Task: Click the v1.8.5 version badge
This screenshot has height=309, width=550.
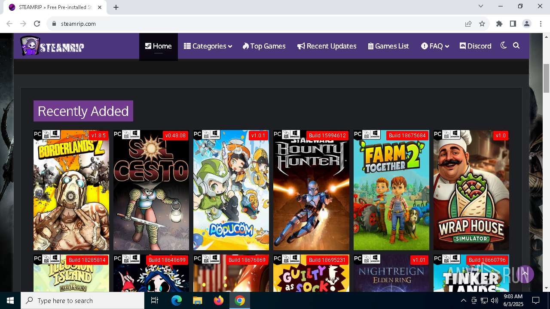Action: click(98, 136)
